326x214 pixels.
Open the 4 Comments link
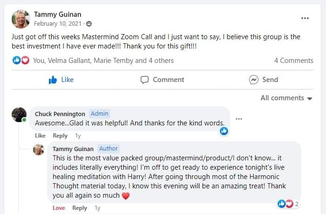[293, 61]
